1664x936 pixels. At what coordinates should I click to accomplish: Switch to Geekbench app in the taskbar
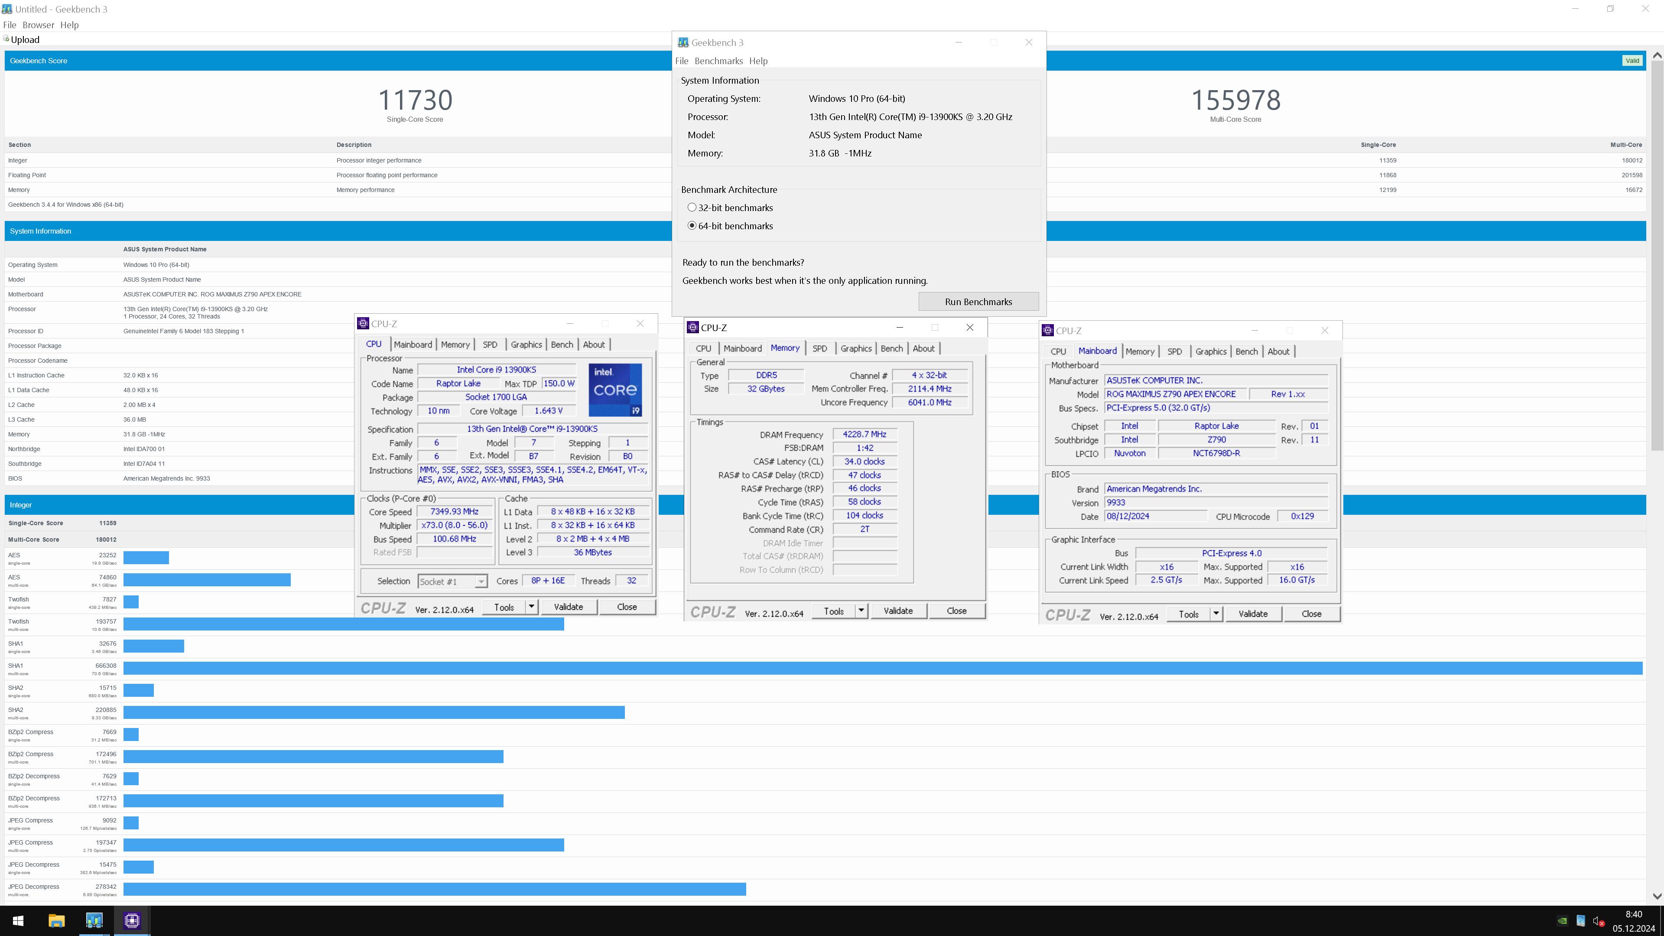pyautogui.click(x=94, y=920)
